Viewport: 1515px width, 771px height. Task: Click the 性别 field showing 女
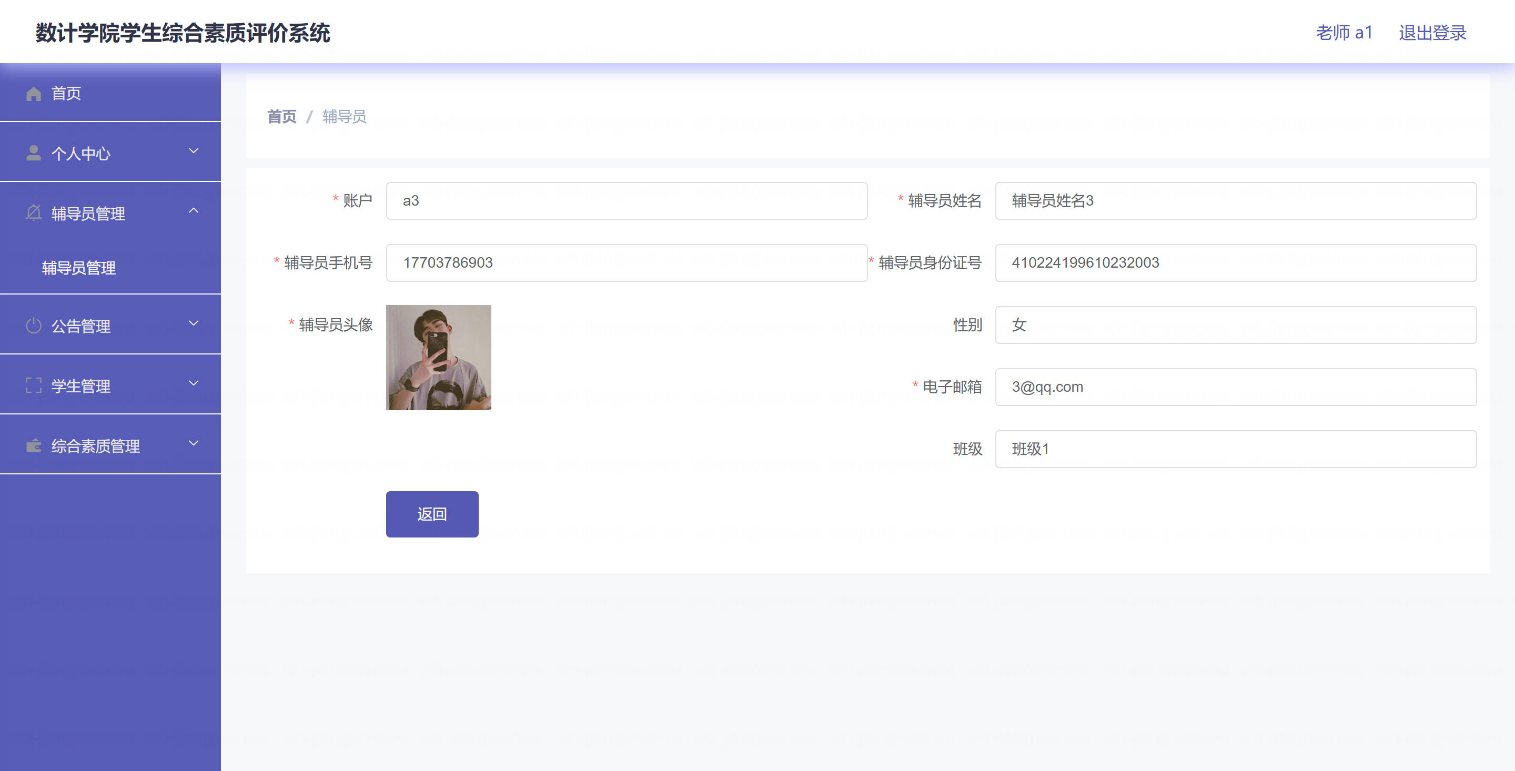[x=1236, y=324]
